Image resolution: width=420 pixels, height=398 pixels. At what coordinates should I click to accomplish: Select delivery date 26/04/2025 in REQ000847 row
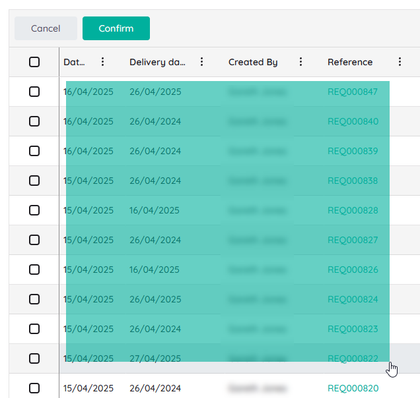pyautogui.click(x=155, y=92)
